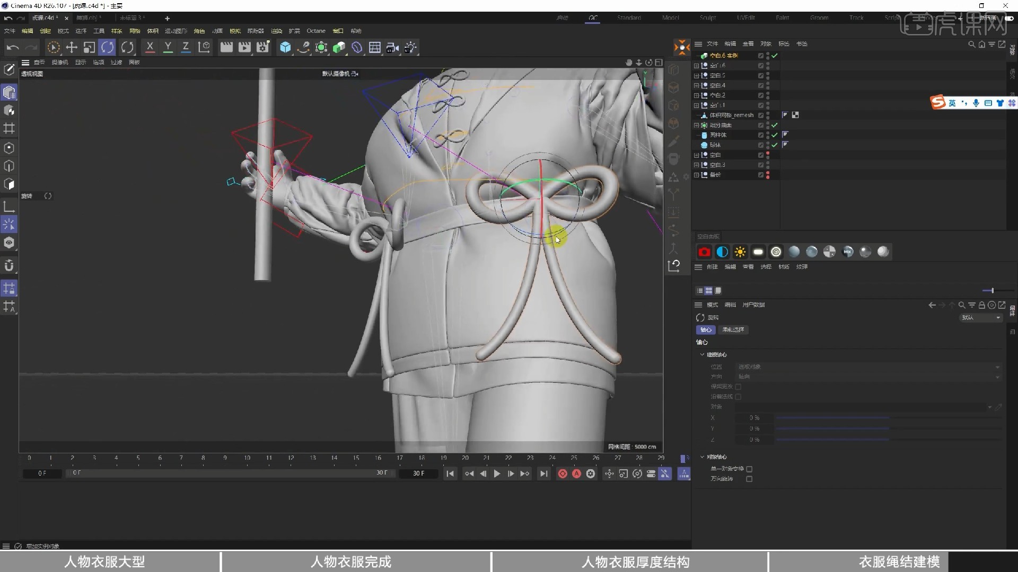Open the render to picture viewer clapboard

pyautogui.click(x=244, y=48)
